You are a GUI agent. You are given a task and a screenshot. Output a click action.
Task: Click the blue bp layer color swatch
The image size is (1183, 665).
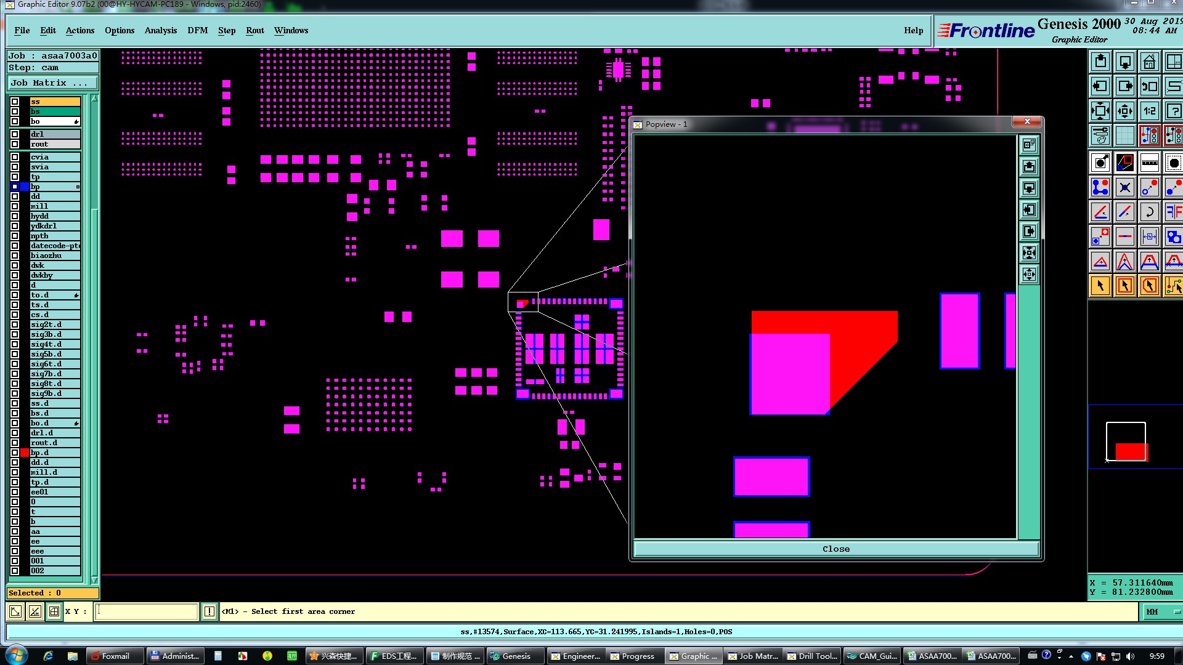click(x=25, y=187)
